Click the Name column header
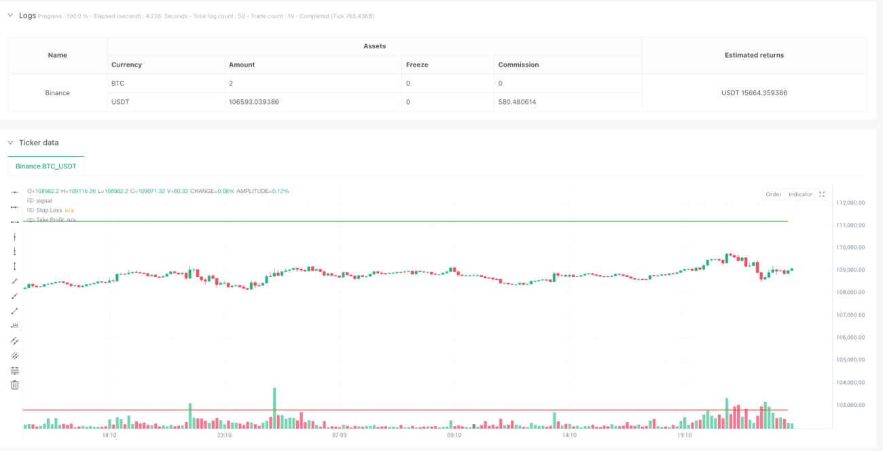The width and height of the screenshot is (883, 451). click(x=58, y=55)
